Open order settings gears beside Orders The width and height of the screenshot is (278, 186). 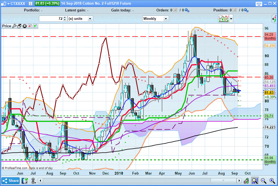(x=187, y=10)
